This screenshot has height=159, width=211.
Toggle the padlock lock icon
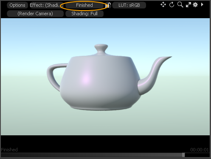pyautogui.click(x=108, y=5)
